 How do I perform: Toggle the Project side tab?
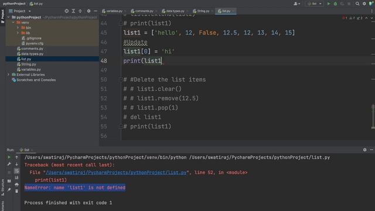2,16
